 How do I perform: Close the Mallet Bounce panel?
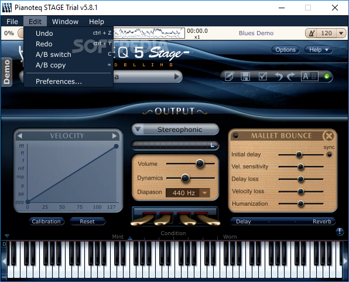click(329, 135)
